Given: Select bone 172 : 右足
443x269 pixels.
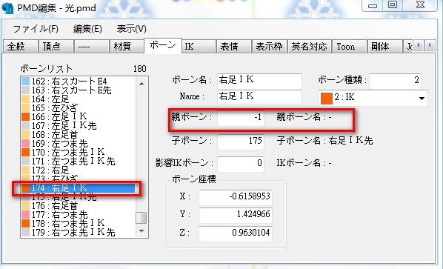Looking at the screenshot, I should click(78, 170).
